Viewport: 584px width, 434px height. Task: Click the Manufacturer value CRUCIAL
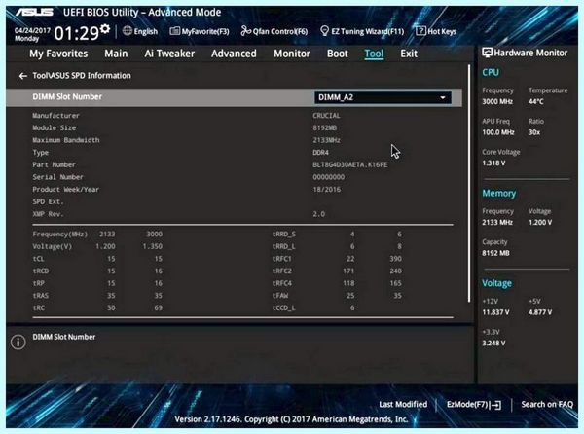pyautogui.click(x=326, y=116)
